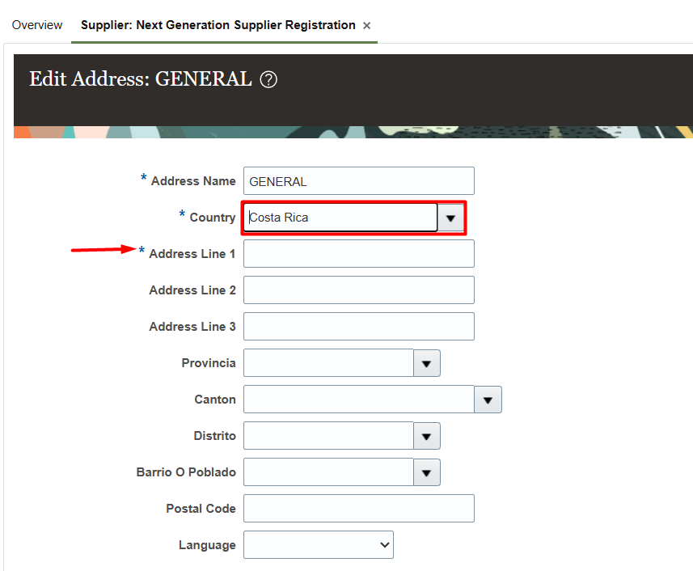Click the Country text input
693x571 pixels.
click(340, 218)
